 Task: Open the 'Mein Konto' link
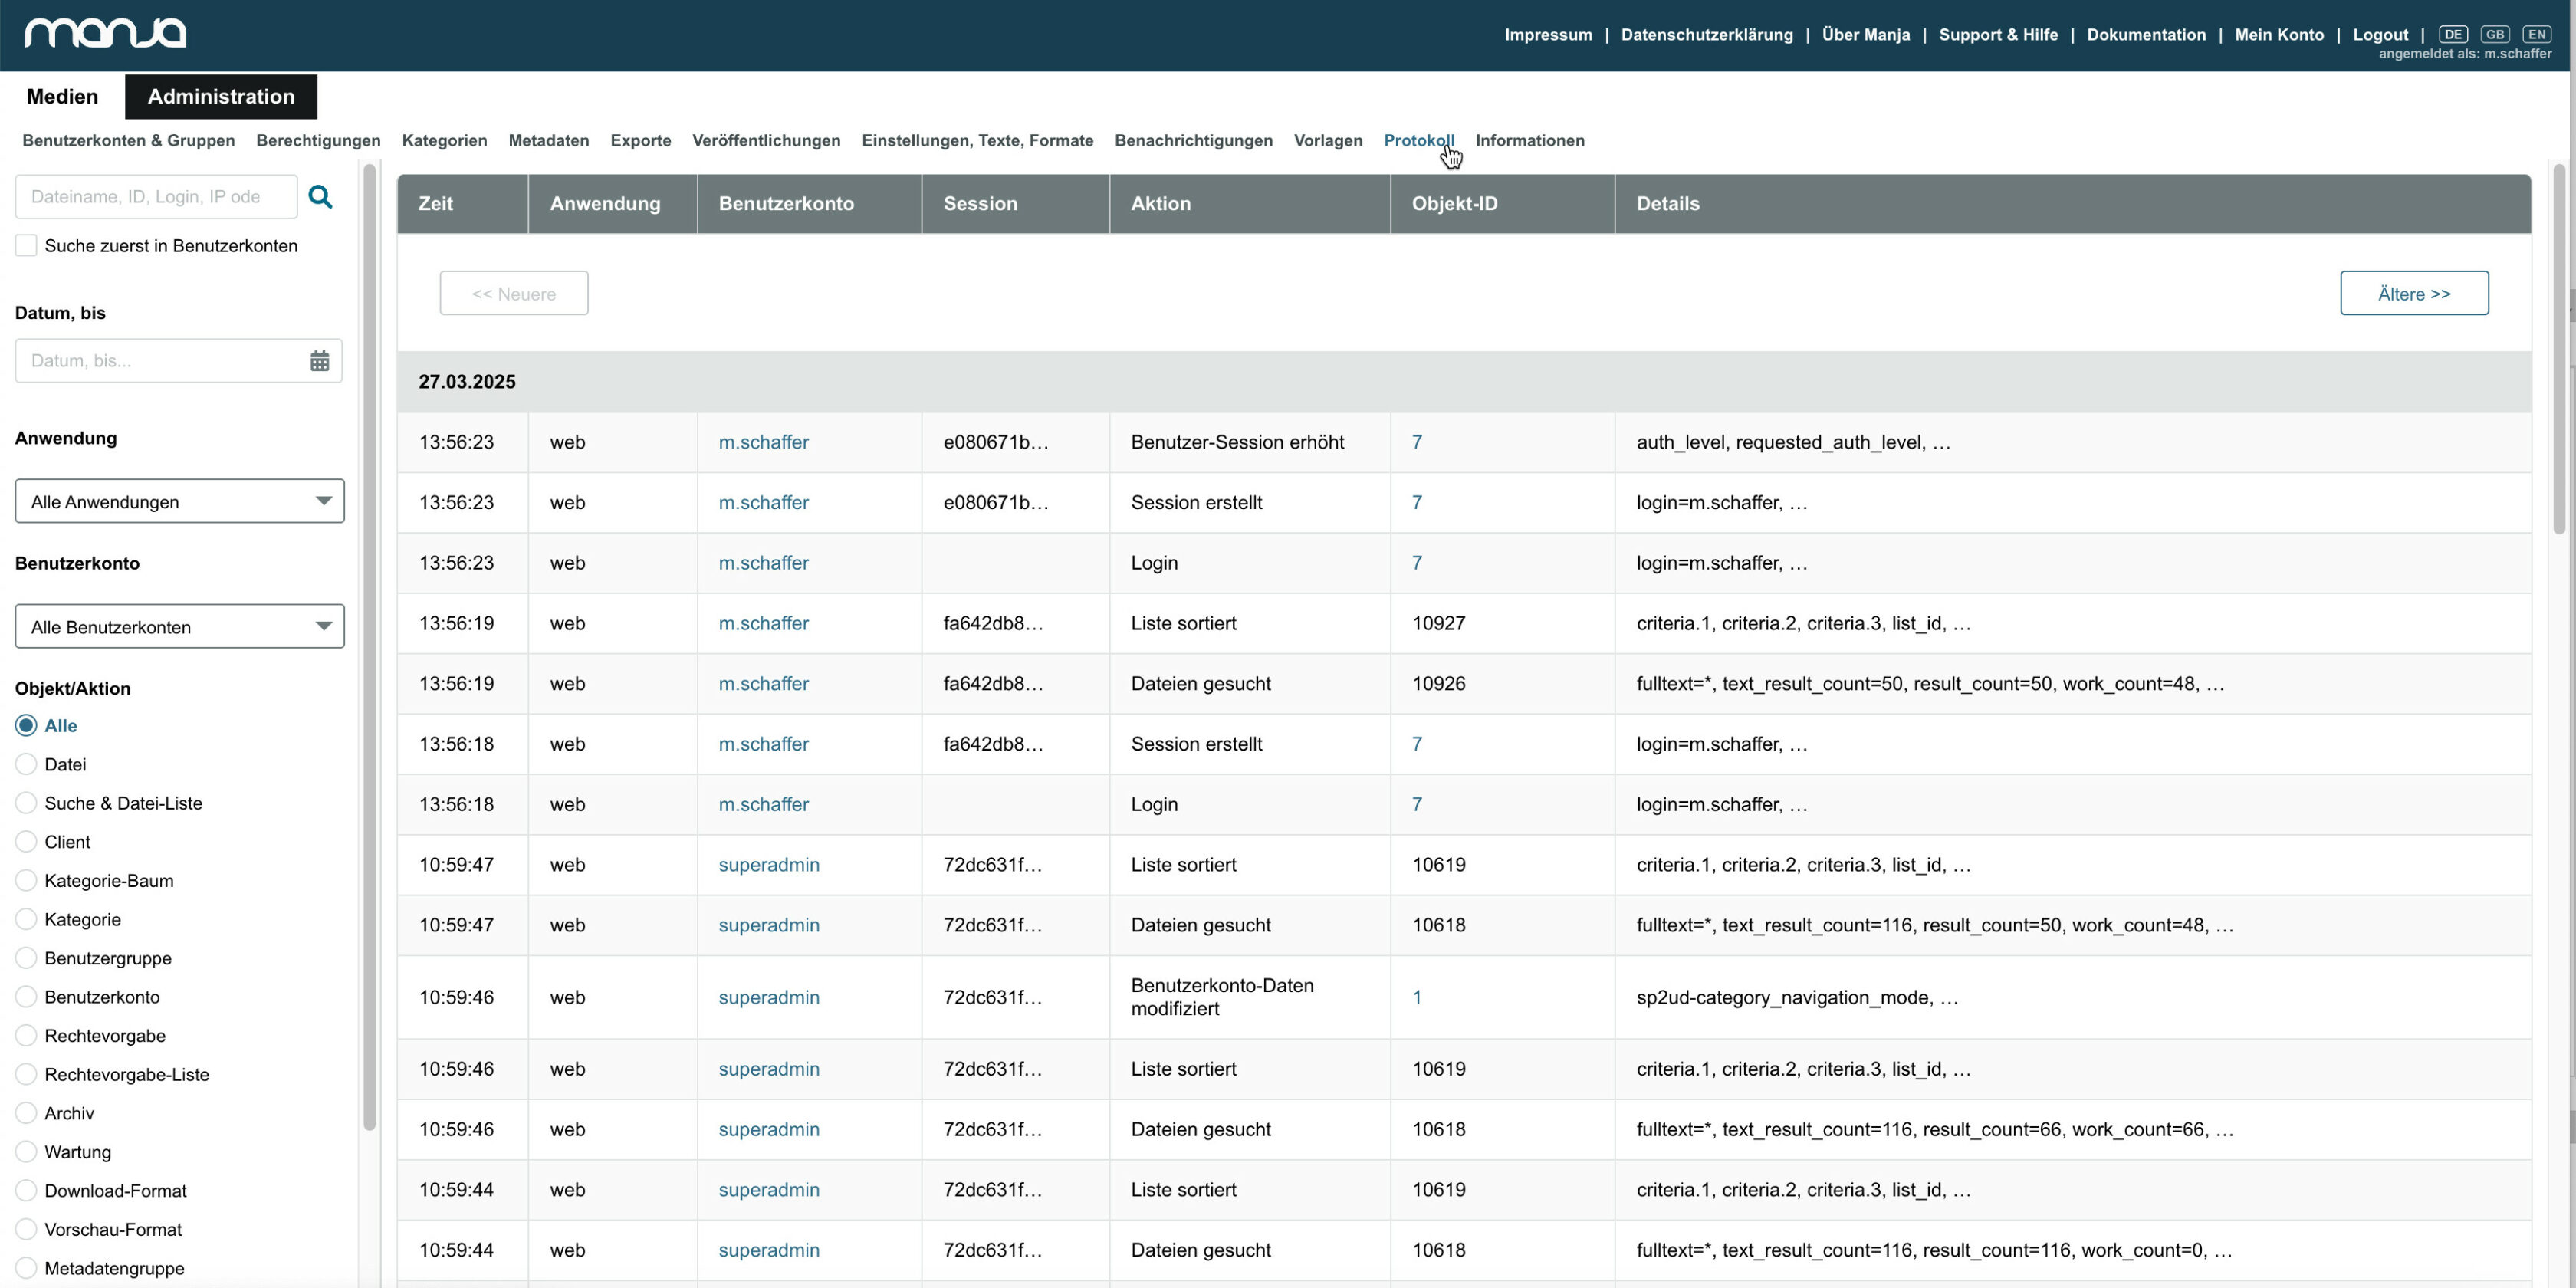tap(2279, 34)
